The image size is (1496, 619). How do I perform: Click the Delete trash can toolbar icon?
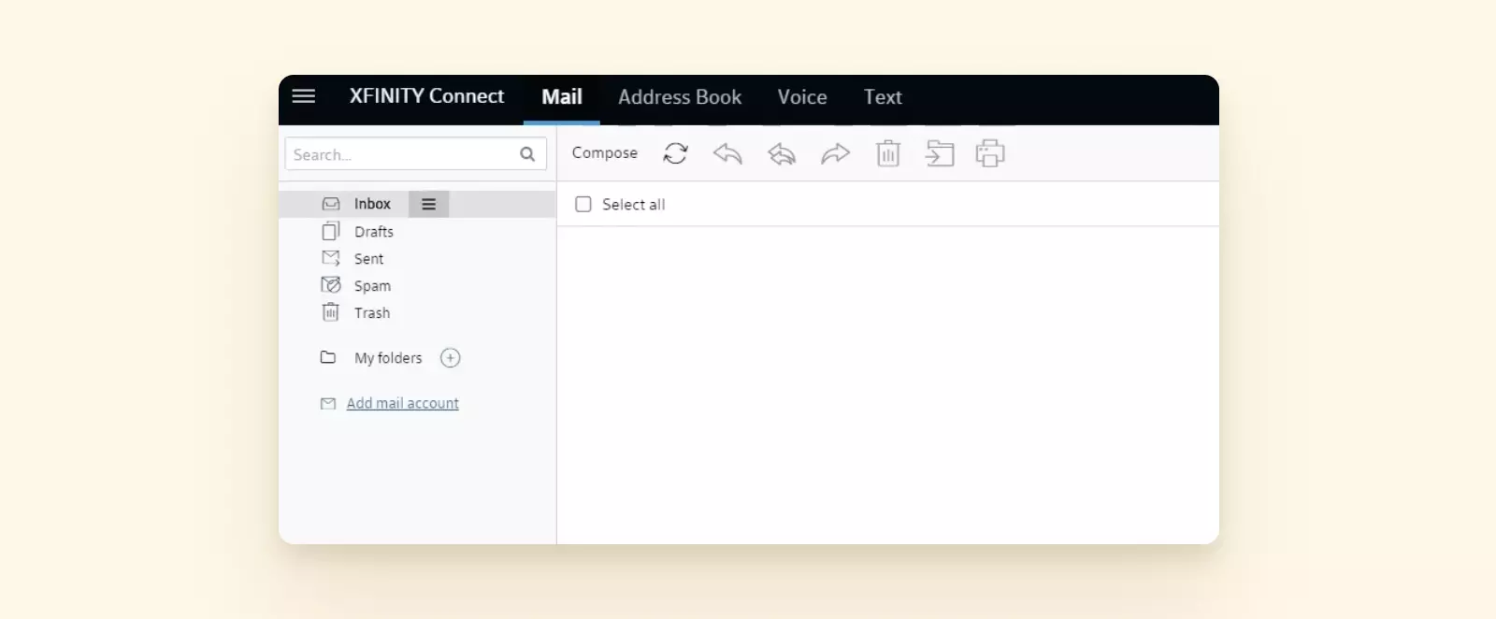[888, 153]
